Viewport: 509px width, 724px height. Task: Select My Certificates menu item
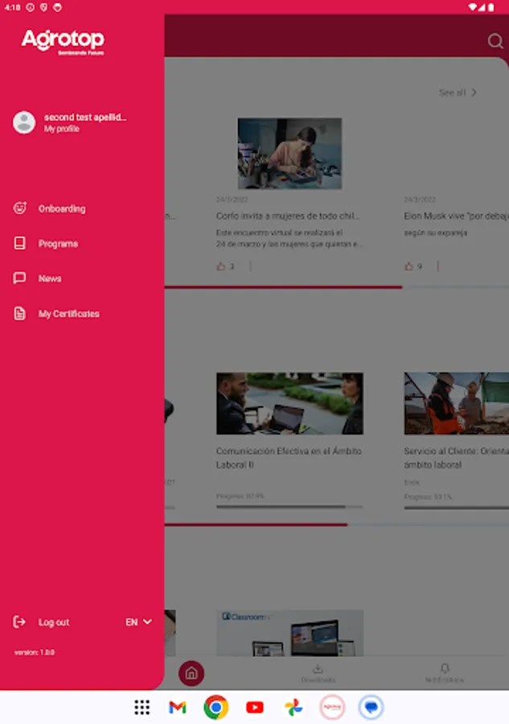click(69, 314)
